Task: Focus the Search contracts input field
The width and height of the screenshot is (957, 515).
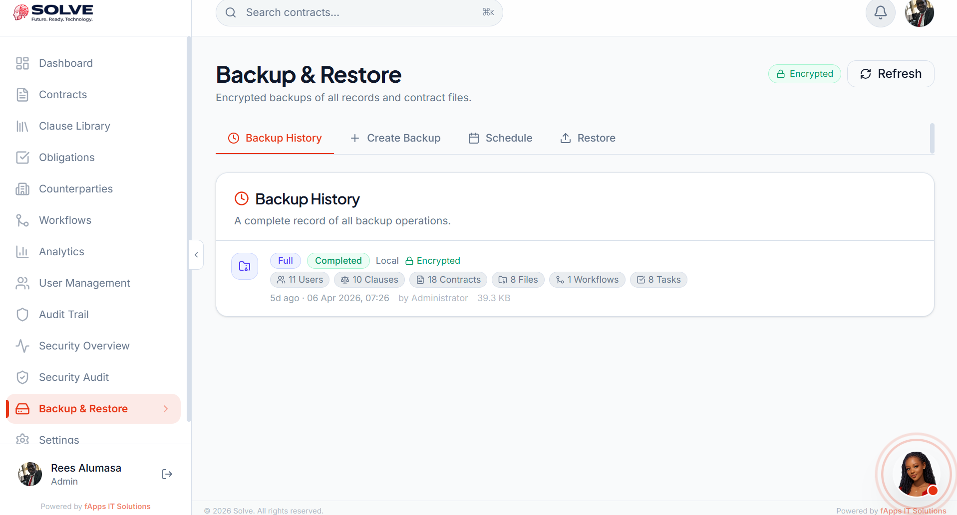Action: tap(359, 12)
